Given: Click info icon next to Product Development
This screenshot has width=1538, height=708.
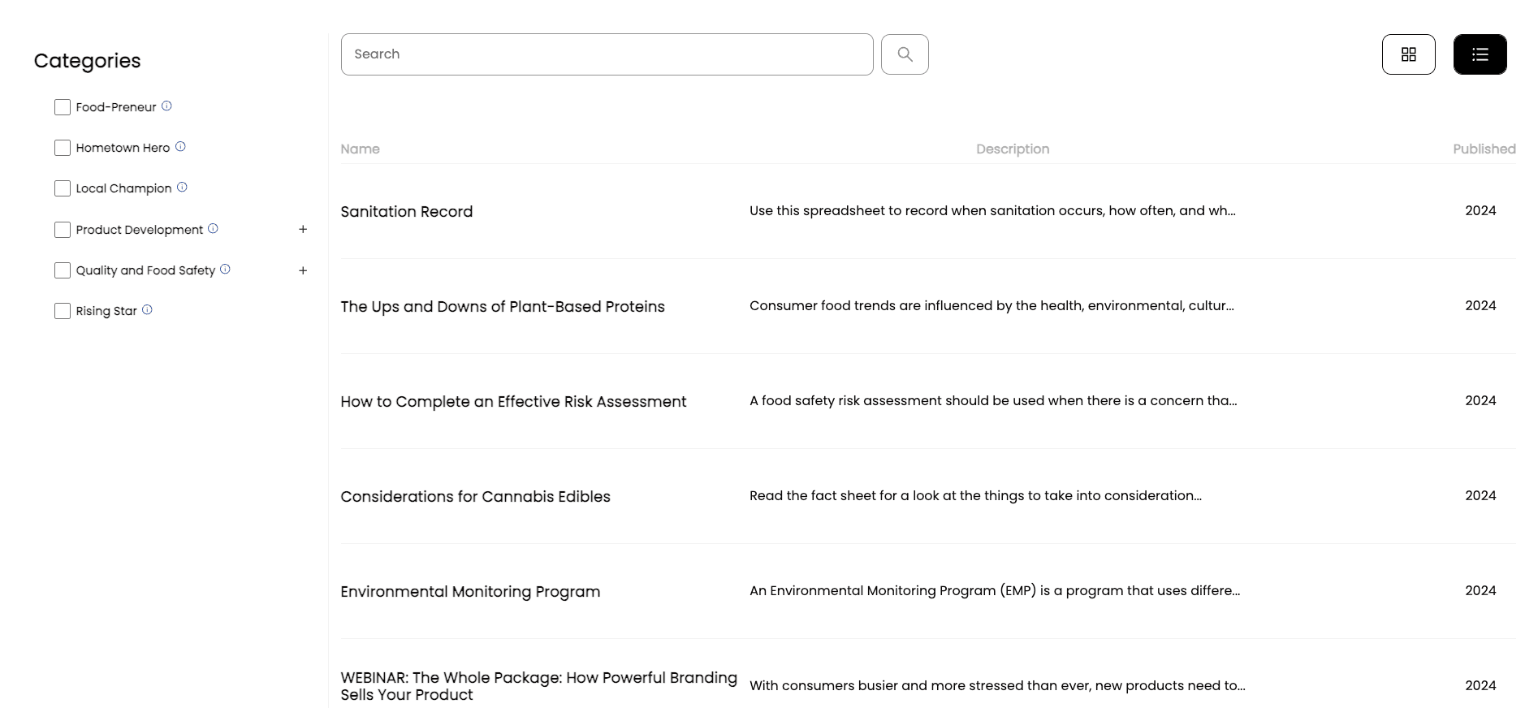Looking at the screenshot, I should [x=213, y=229].
